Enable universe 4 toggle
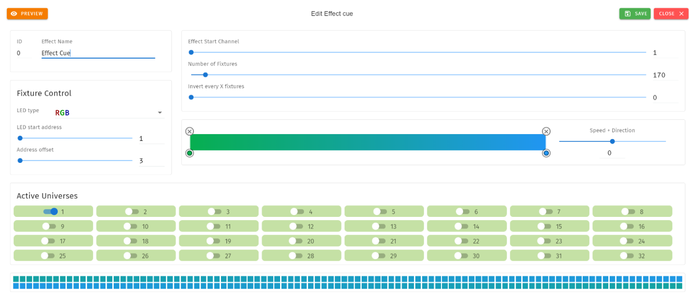The image size is (689, 302). 298,211
